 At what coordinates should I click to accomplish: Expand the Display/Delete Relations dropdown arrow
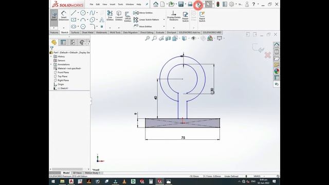coord(174,28)
